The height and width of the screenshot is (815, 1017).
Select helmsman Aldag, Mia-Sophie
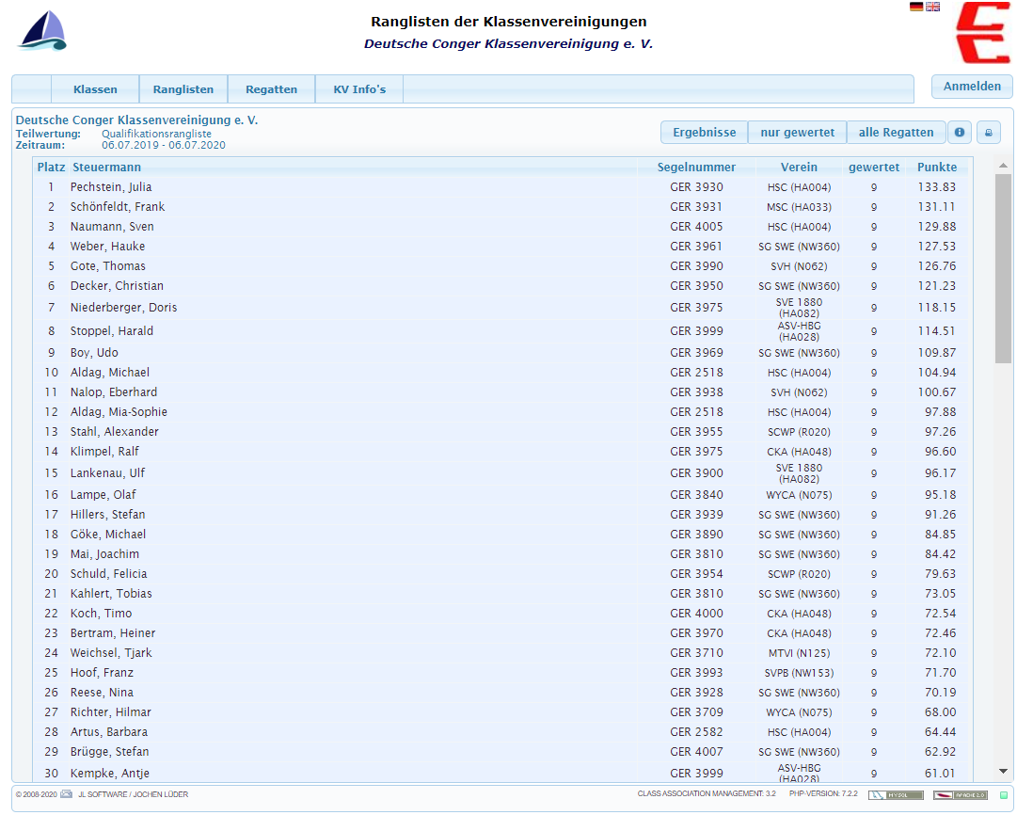pyautogui.click(x=119, y=412)
